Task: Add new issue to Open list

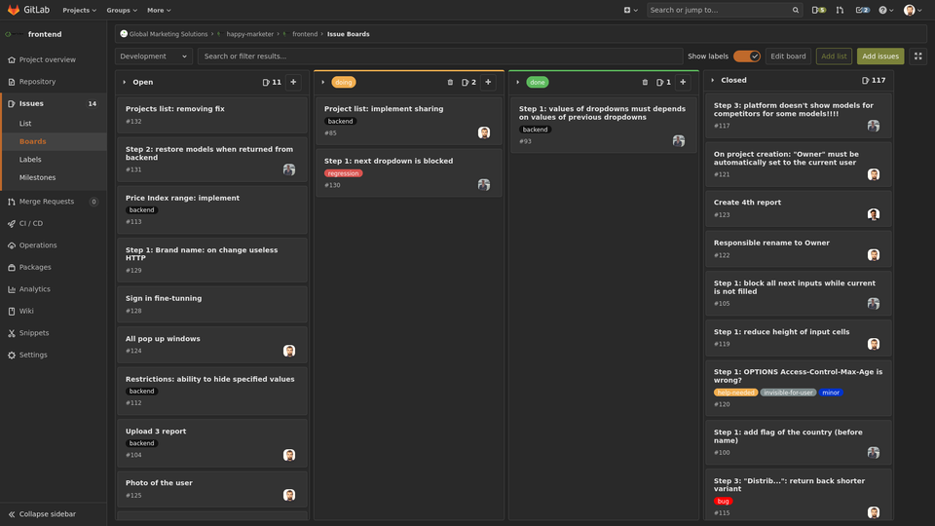Action: (293, 82)
